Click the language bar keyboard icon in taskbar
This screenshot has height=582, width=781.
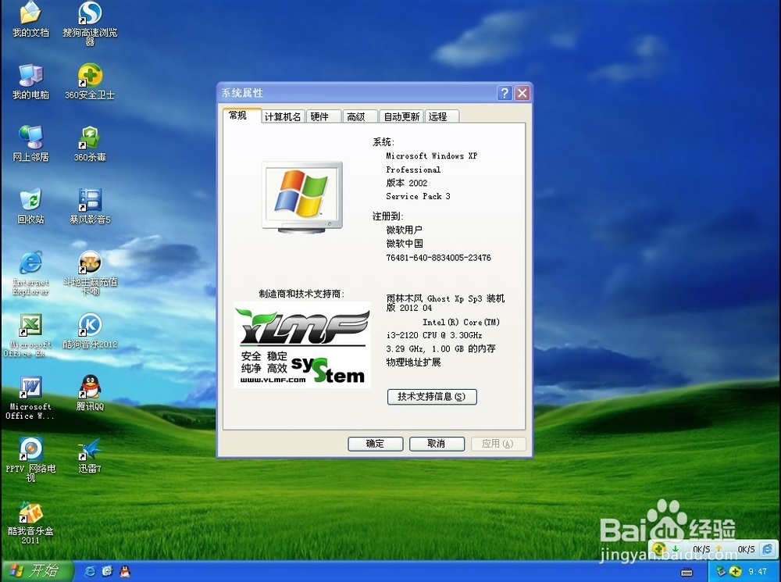click(x=686, y=572)
